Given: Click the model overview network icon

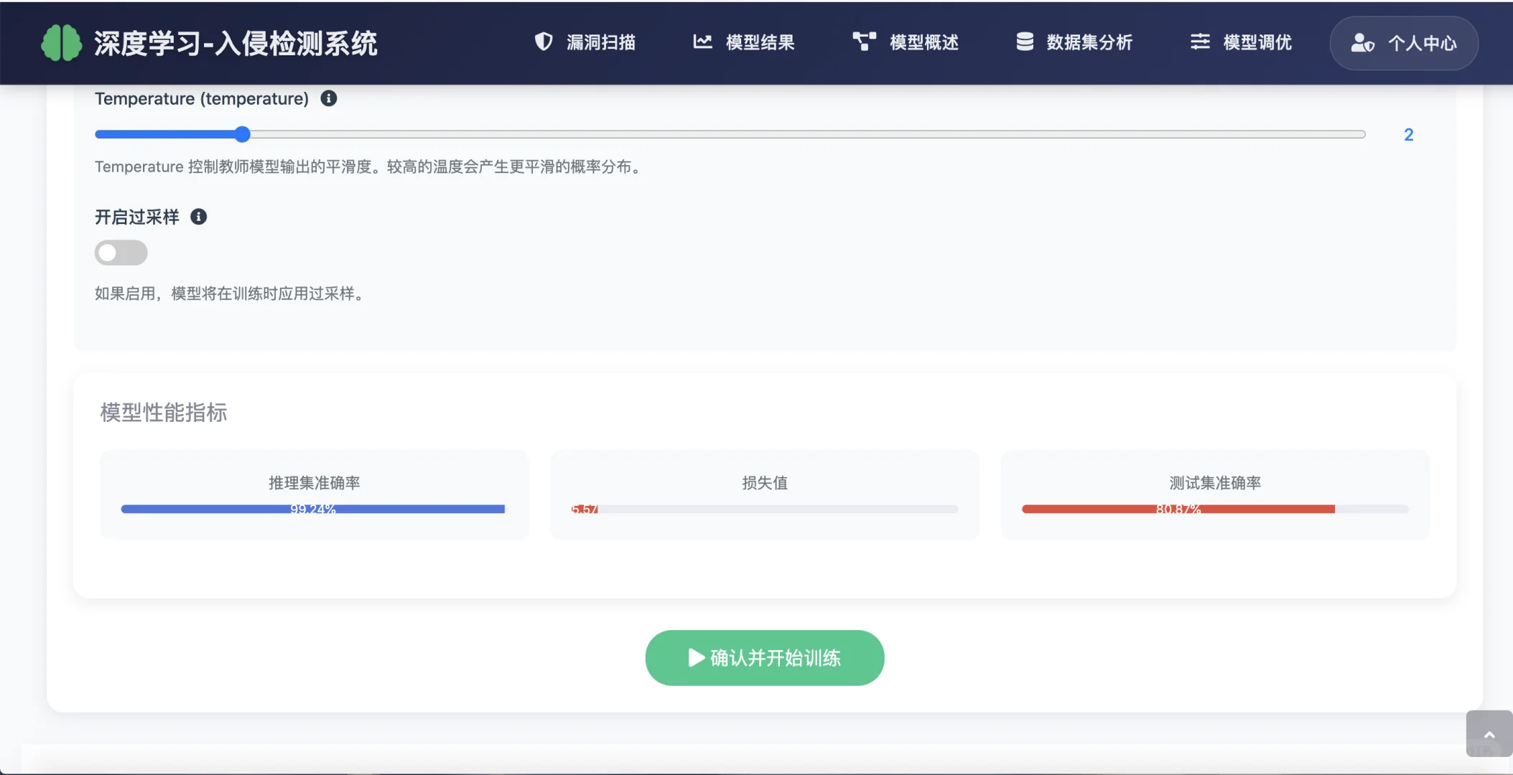Looking at the screenshot, I should click(x=864, y=42).
